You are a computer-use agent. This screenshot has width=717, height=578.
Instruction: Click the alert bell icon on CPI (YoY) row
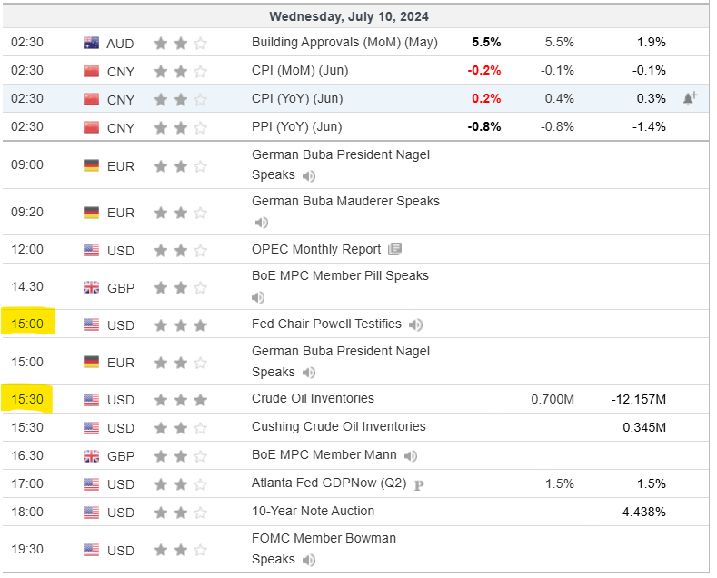click(690, 99)
